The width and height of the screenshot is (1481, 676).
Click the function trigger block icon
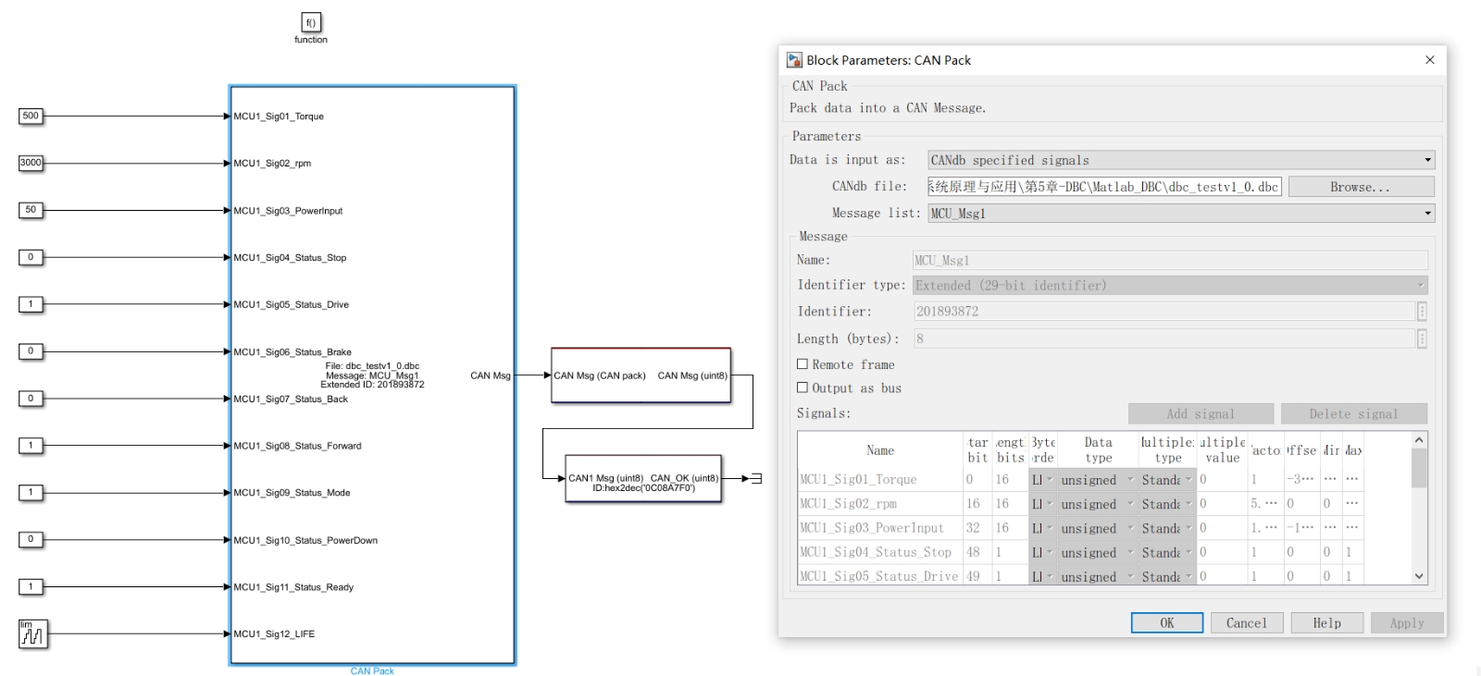tap(311, 23)
